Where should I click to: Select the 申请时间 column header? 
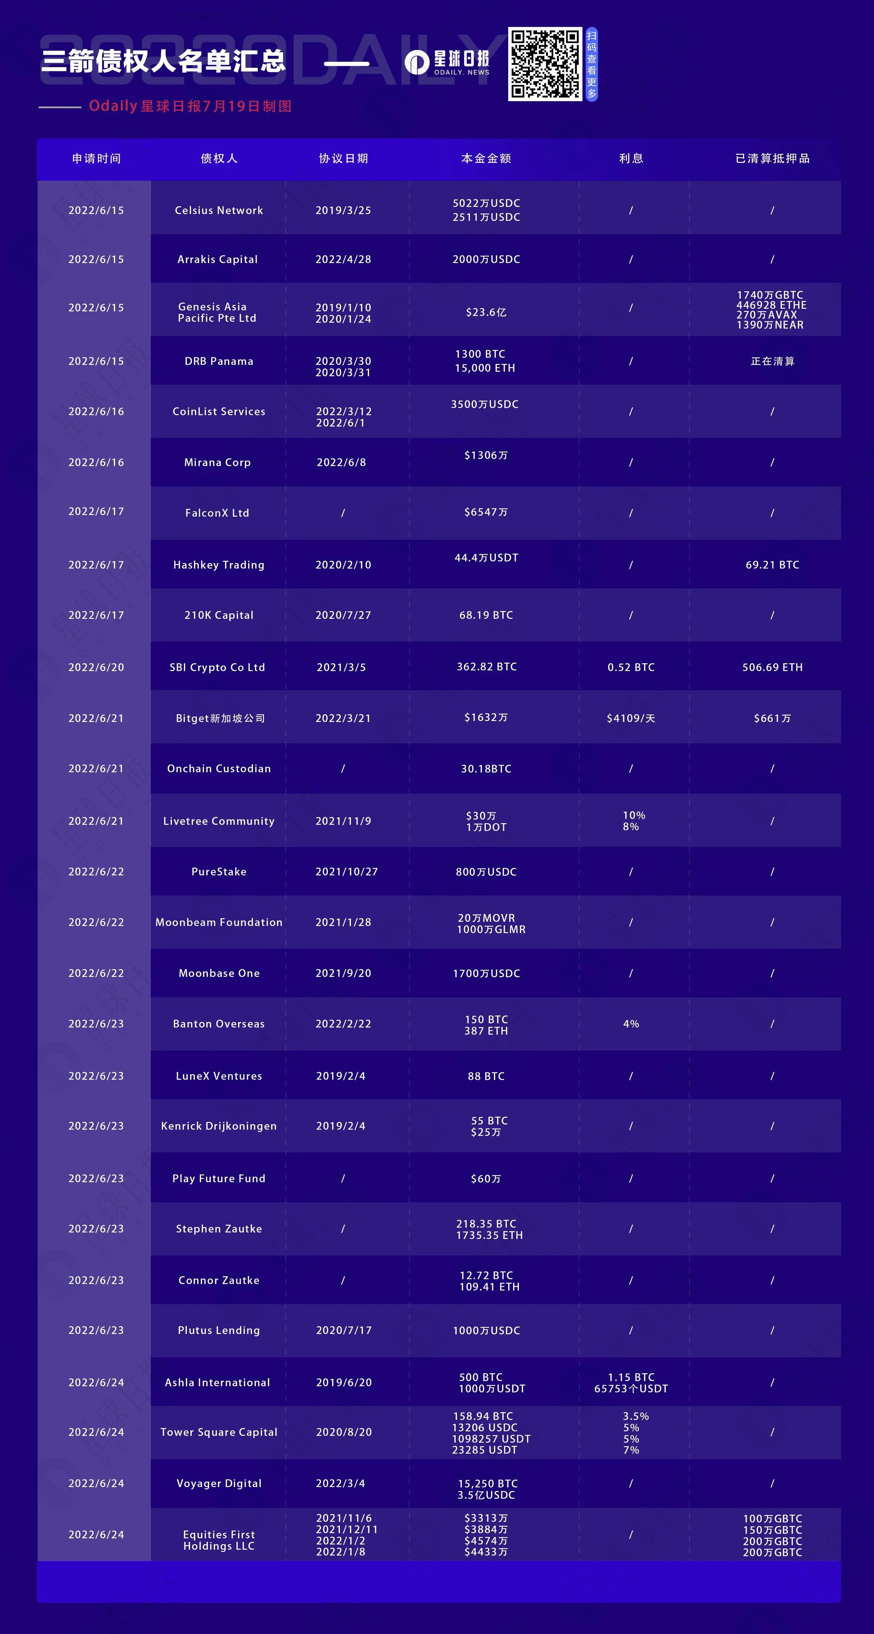pos(96,159)
